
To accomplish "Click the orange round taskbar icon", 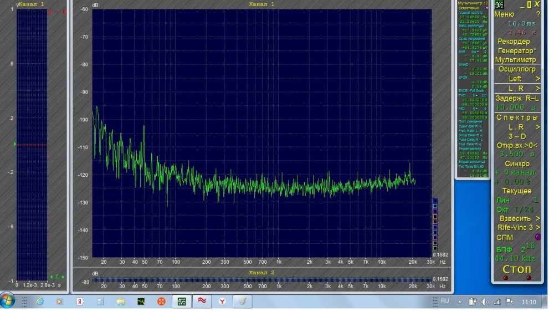I will 161,301.
